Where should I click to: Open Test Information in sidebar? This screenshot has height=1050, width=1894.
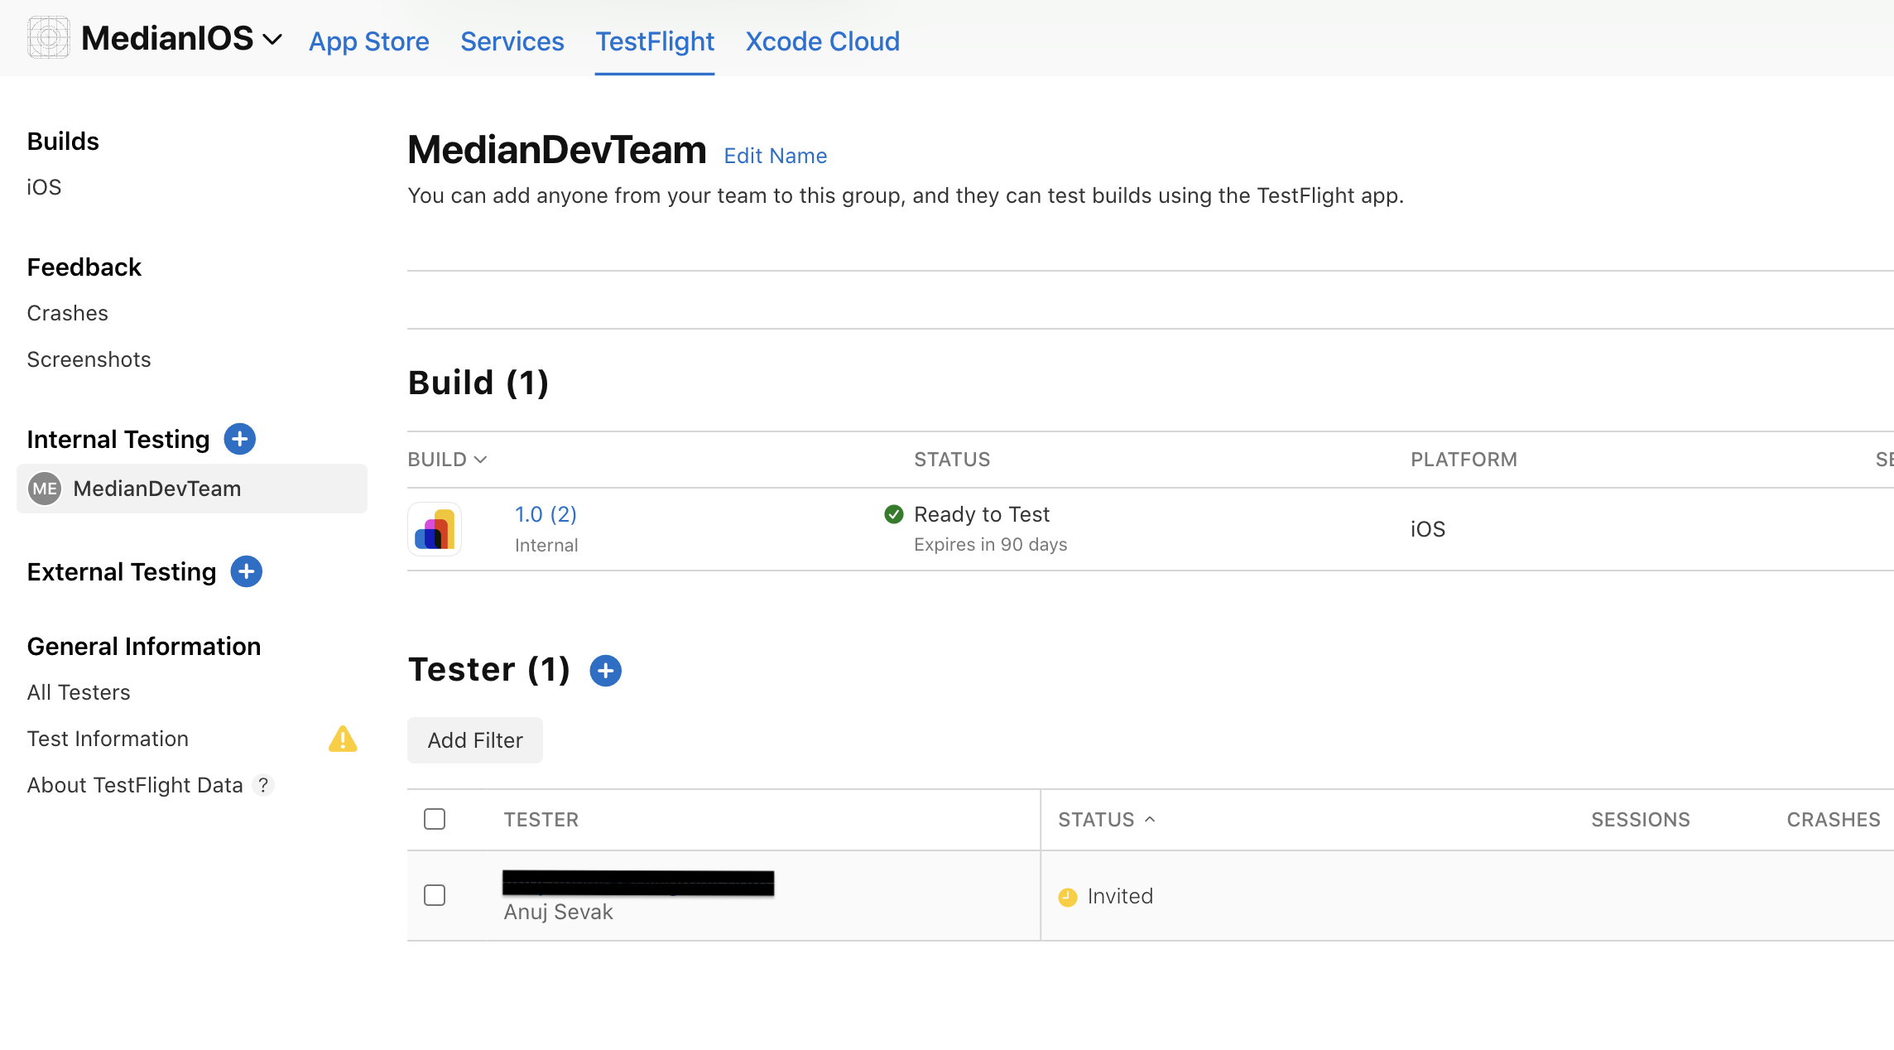point(108,739)
